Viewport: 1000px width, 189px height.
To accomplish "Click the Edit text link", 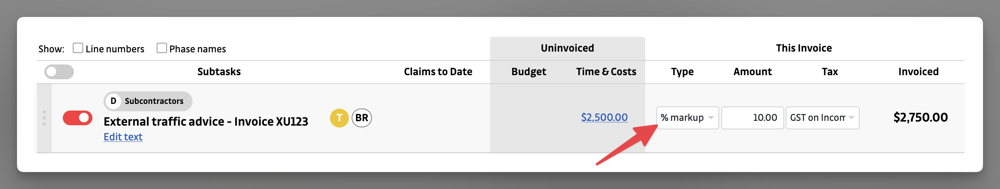I will pyautogui.click(x=123, y=137).
